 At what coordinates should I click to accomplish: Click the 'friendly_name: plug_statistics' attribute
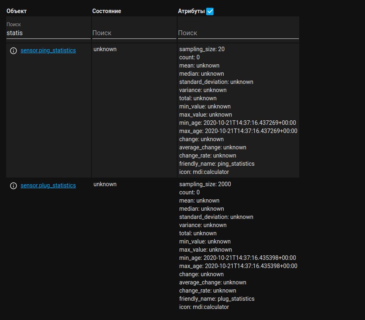(x=216, y=299)
